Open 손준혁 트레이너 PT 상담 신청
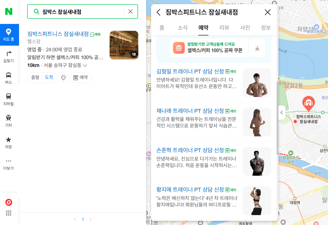This screenshot has height=225, width=328. pyautogui.click(x=190, y=150)
